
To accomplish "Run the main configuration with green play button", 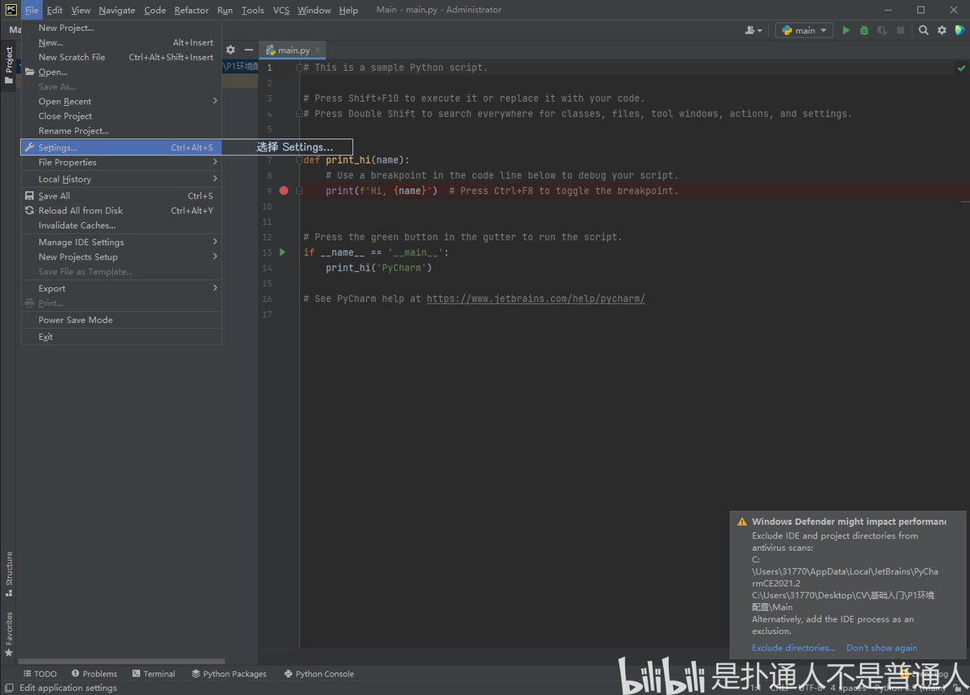I will [845, 30].
